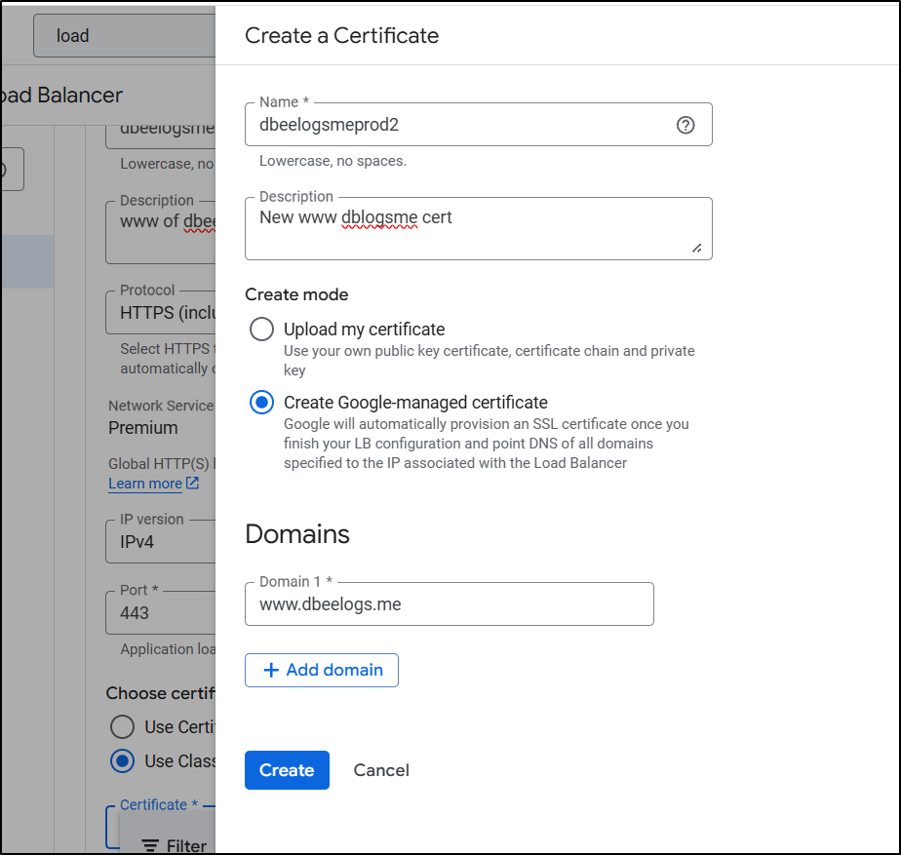Select the Use Certi... radio option

122,726
